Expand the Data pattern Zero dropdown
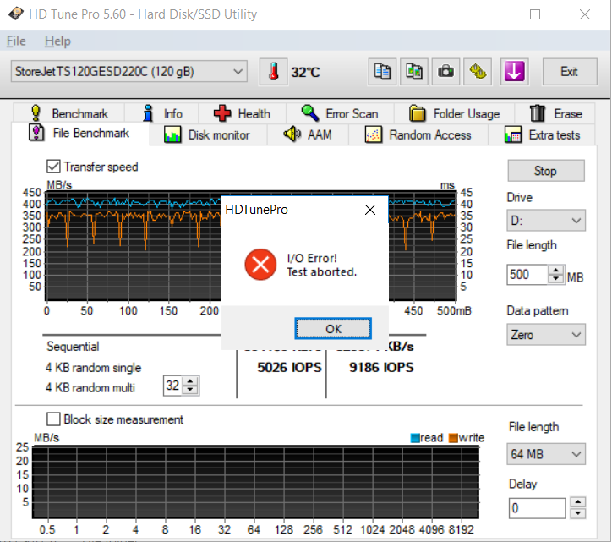Screen dimensions: 612x542 [546, 335]
